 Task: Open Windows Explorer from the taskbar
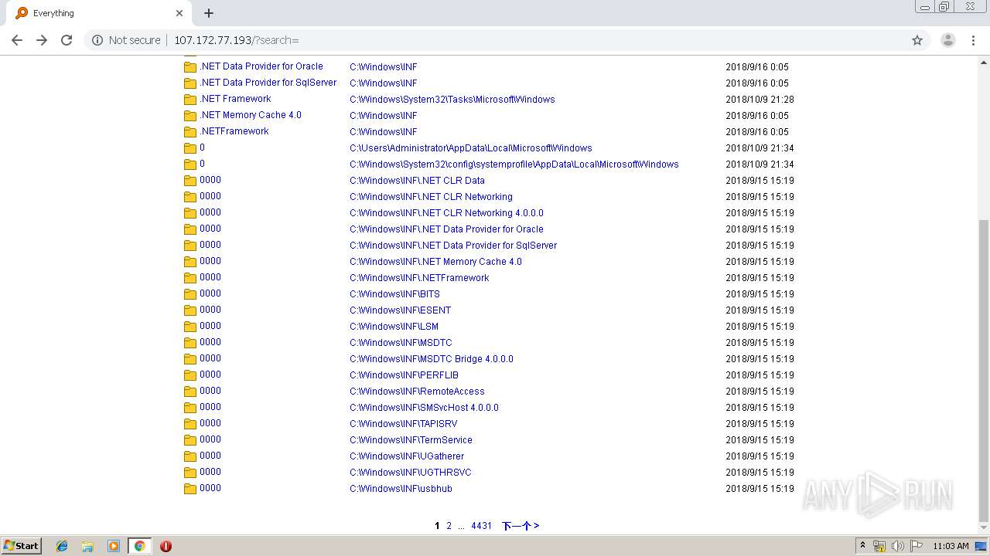(x=87, y=546)
